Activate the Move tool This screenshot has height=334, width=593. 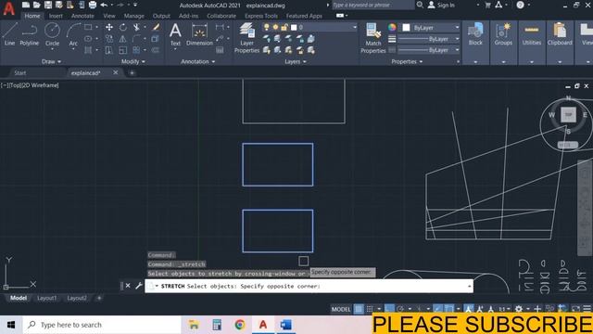pos(109,27)
